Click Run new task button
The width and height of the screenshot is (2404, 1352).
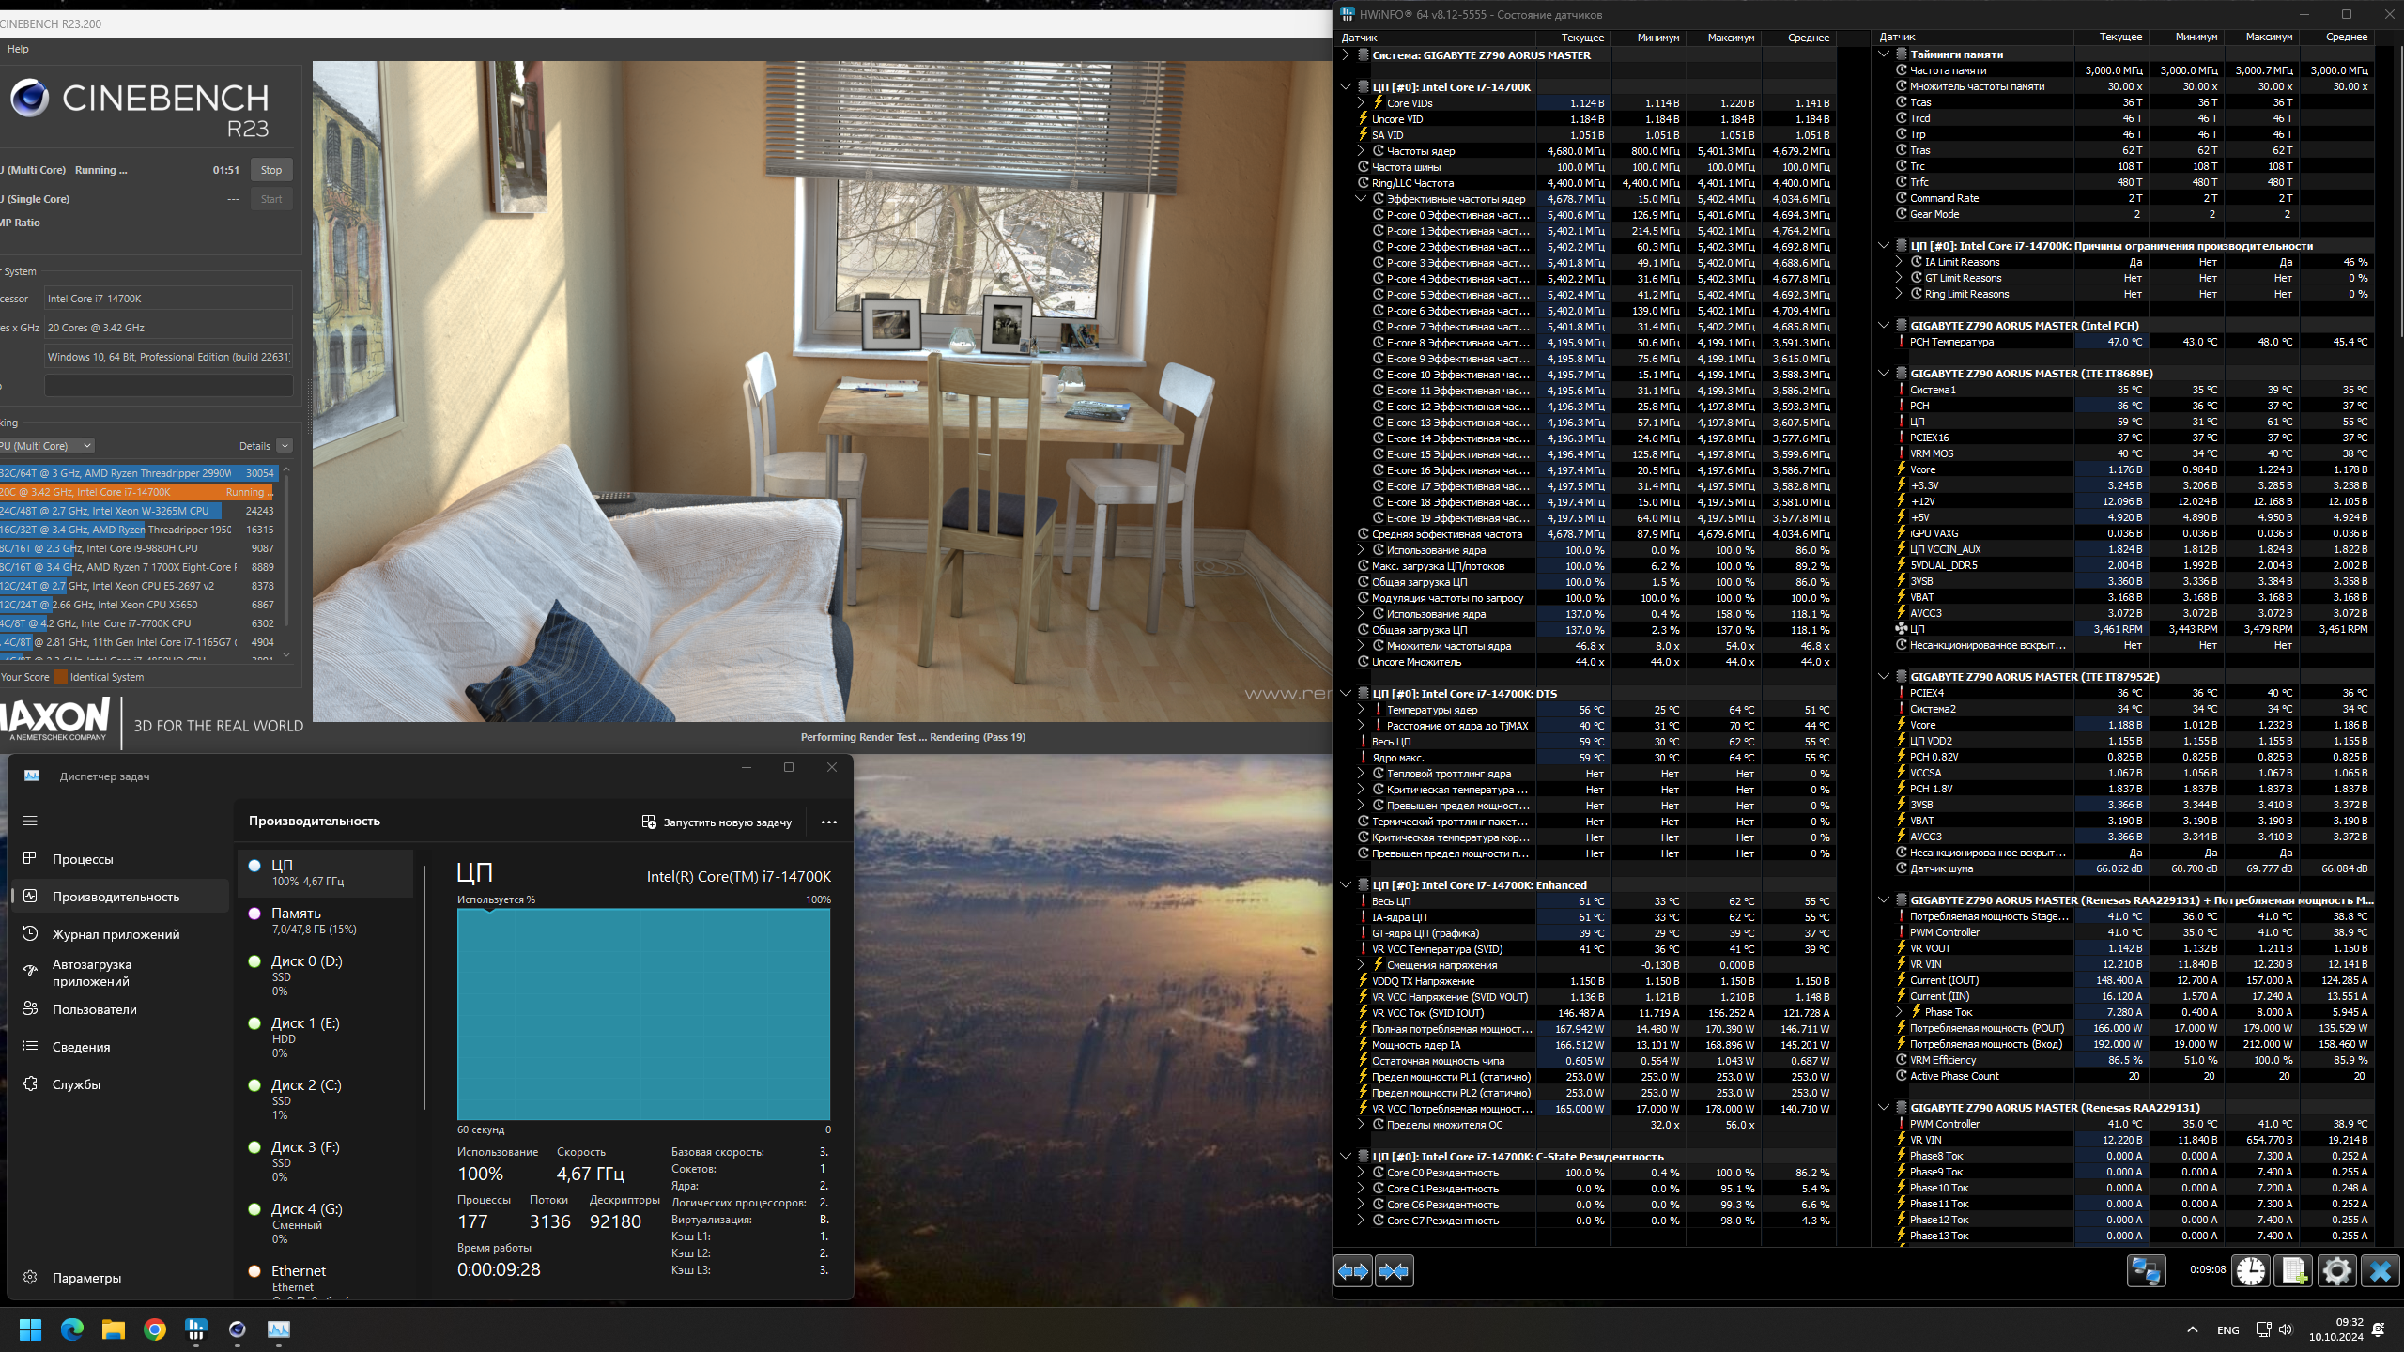pos(717,822)
